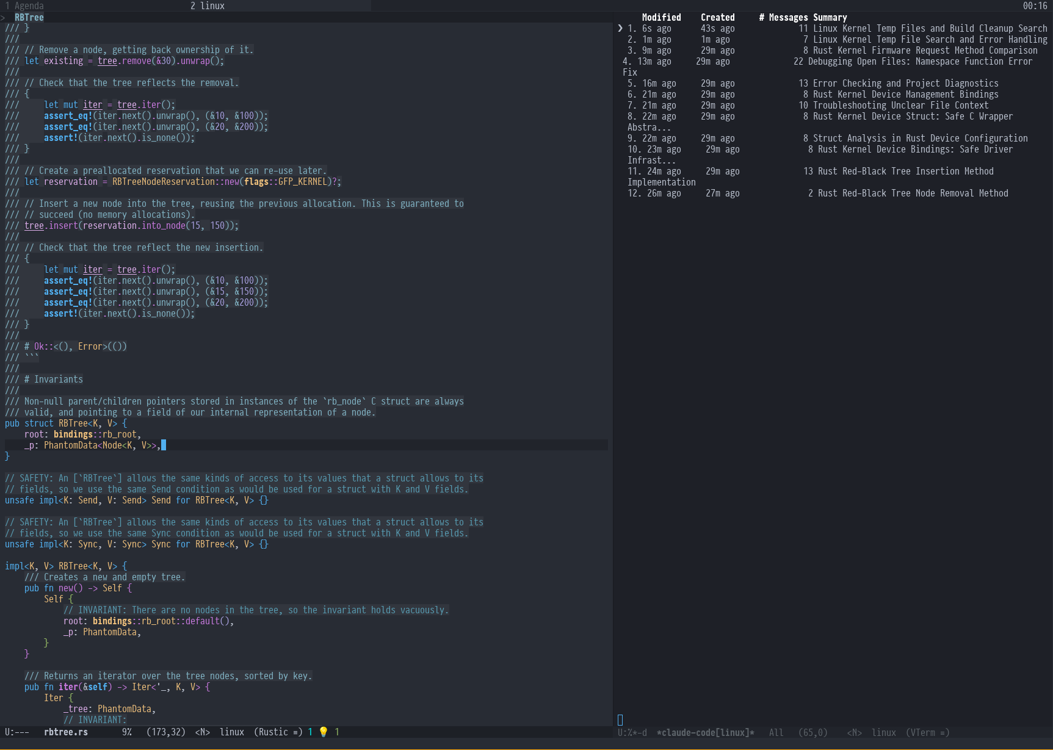Click the *claude-code[linux]* buffer name

[705, 732]
